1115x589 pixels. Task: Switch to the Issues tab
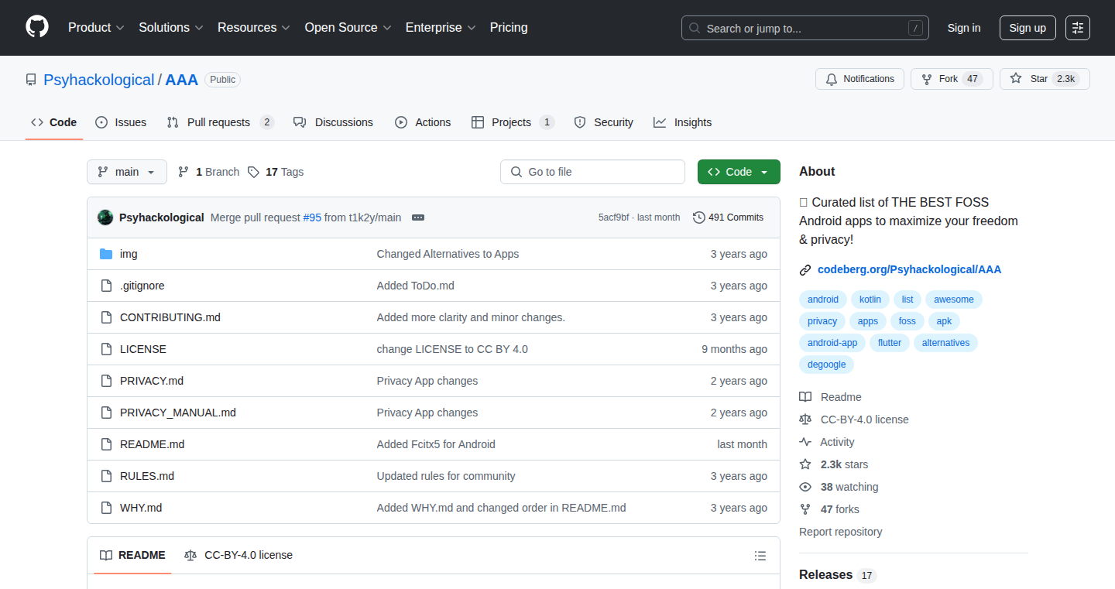coord(121,122)
